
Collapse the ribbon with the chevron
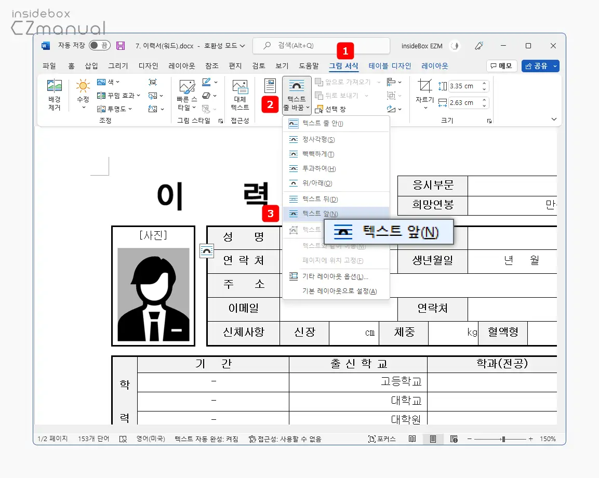554,119
